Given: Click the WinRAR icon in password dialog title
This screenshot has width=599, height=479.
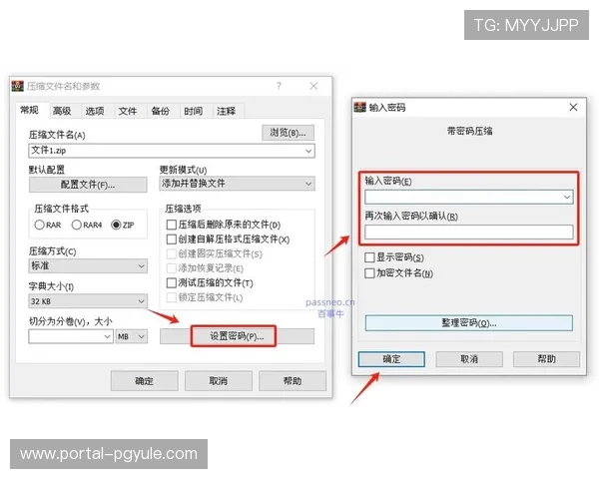Looking at the screenshot, I should pyautogui.click(x=359, y=108).
